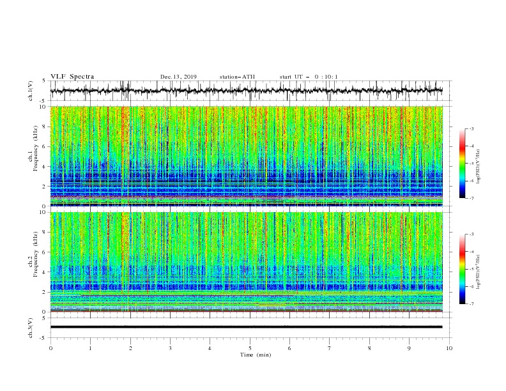The image size is (506, 391).
Task: Click the time axis tick label "1"
Action: 90,348
